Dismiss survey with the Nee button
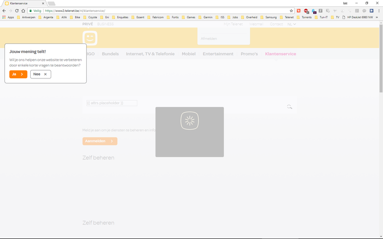This screenshot has width=383, height=239. click(40, 74)
